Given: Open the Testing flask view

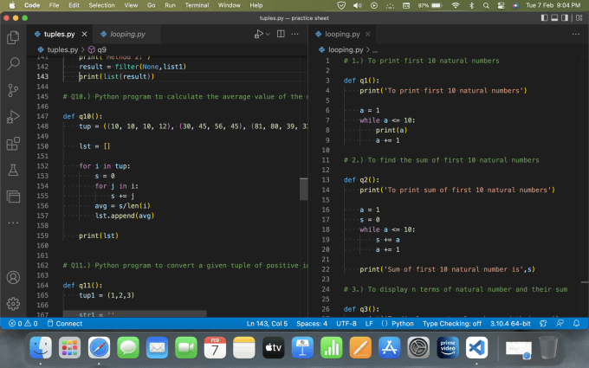Looking at the screenshot, I should click(x=13, y=170).
